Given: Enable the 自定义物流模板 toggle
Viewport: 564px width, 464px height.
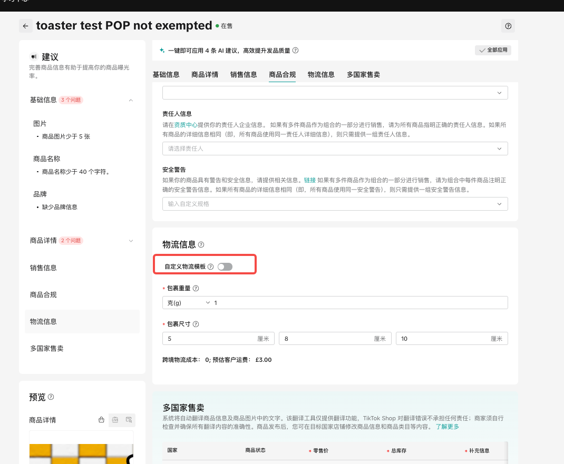Looking at the screenshot, I should click(x=225, y=267).
